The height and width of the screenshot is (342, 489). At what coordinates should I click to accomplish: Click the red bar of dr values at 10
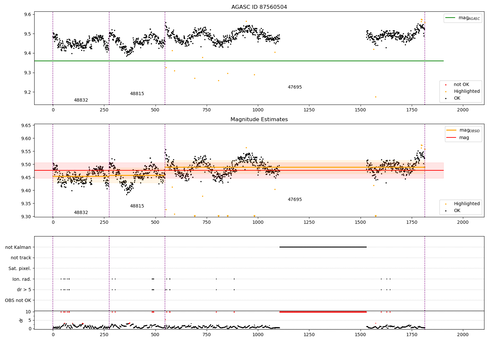[x=323, y=312]
